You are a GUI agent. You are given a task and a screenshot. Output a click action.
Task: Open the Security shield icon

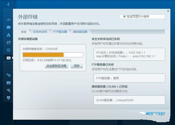click(x=8, y=98)
